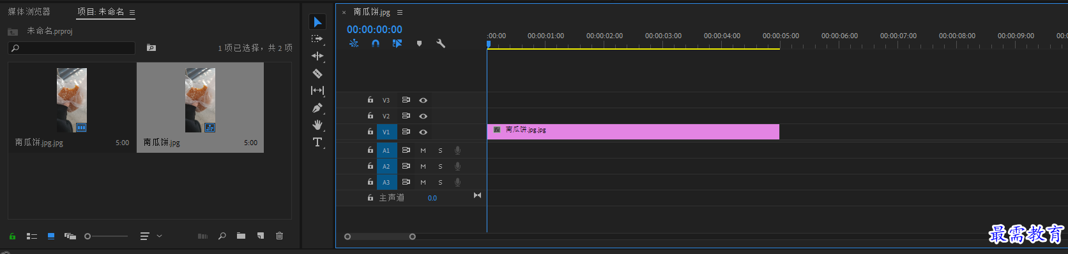The width and height of the screenshot is (1068, 254).
Task: Expand the sort icons chevron dropdown
Action: pos(159,236)
